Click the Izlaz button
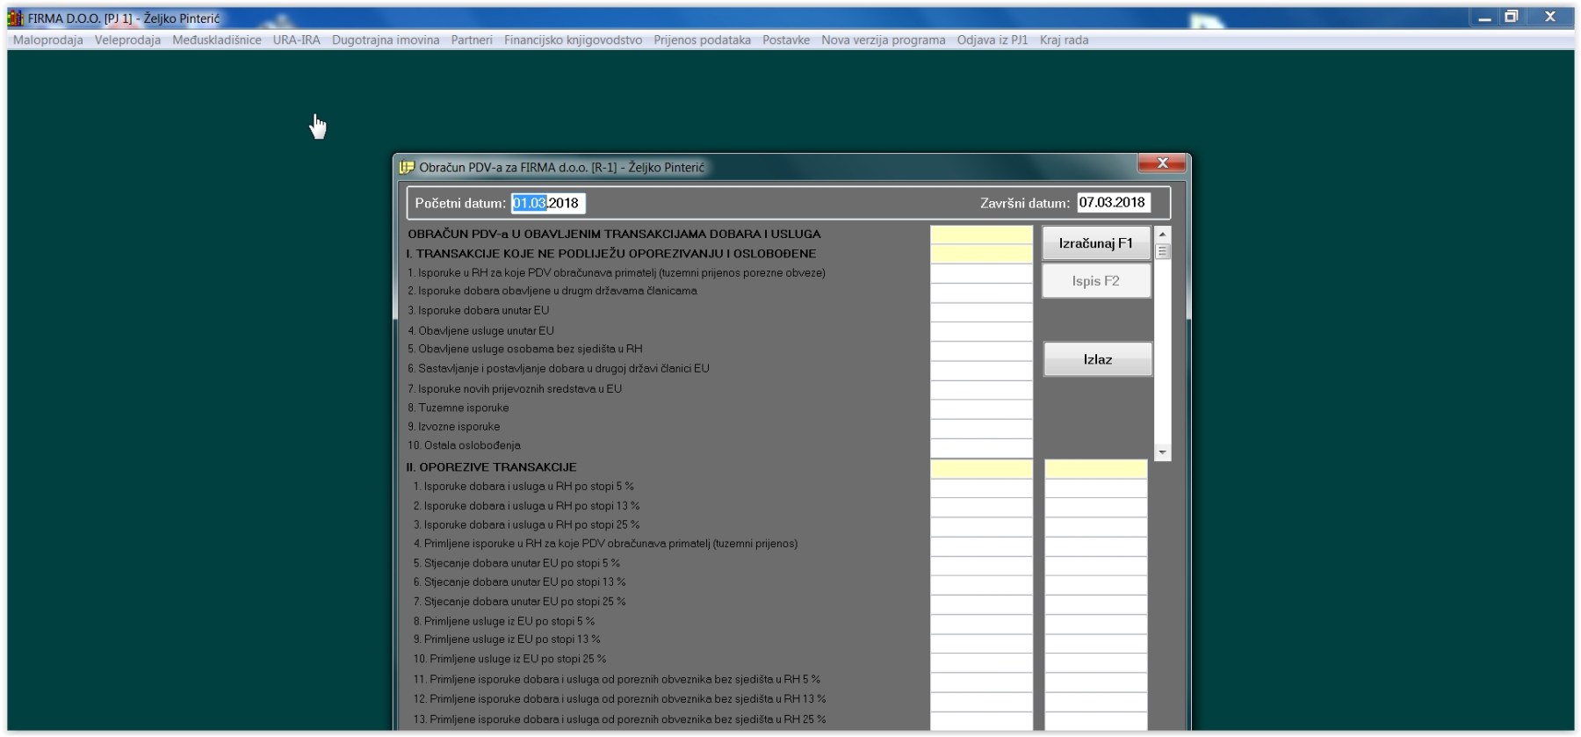Image resolution: width=1581 pixels, height=737 pixels. click(x=1097, y=359)
